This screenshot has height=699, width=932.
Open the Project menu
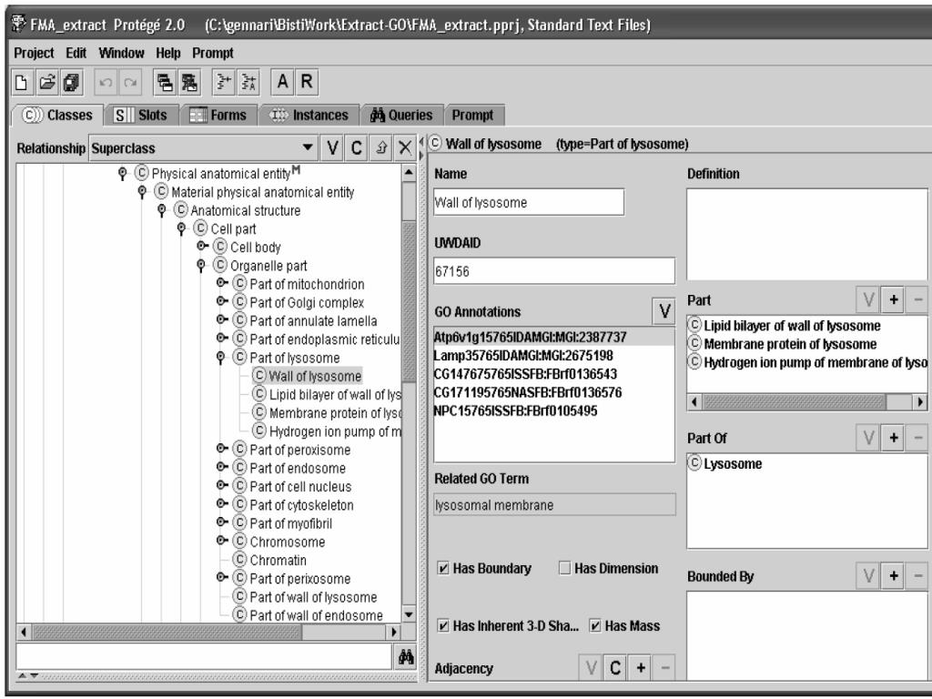pos(34,53)
